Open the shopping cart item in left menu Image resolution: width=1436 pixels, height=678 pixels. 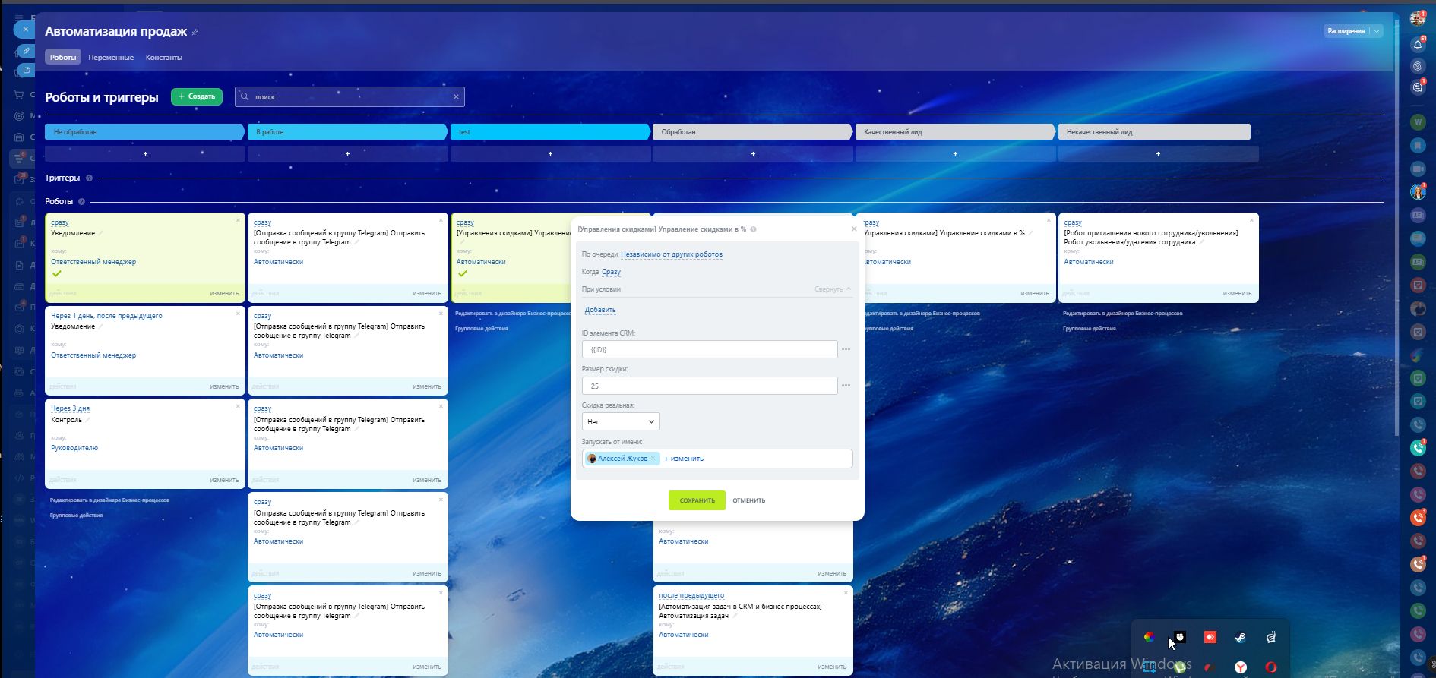[x=19, y=95]
